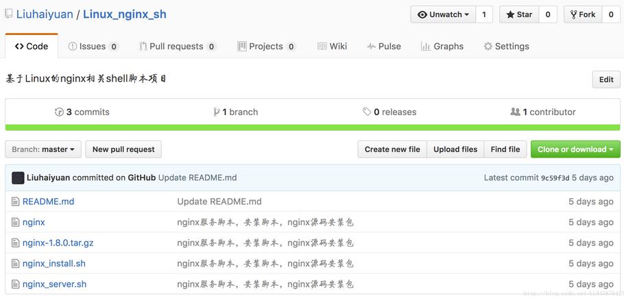Click the file icon for nginx_server.sh
Screen dimensions: 624x299
(x=15, y=285)
